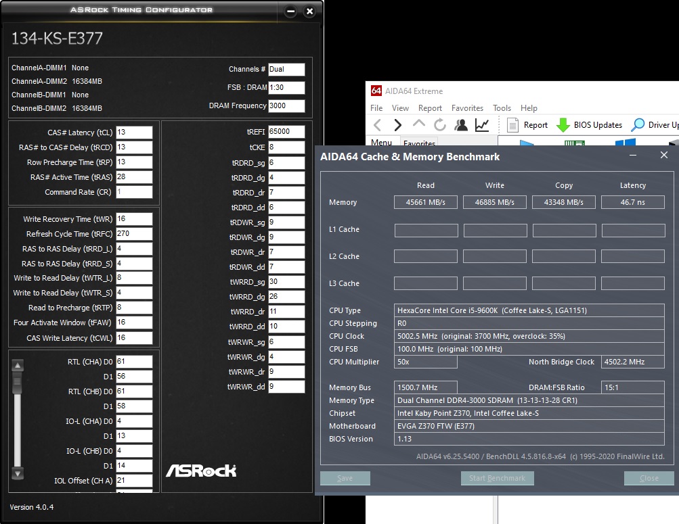Click the RTL (CHA) D0 field
The image size is (679, 524).
point(134,362)
